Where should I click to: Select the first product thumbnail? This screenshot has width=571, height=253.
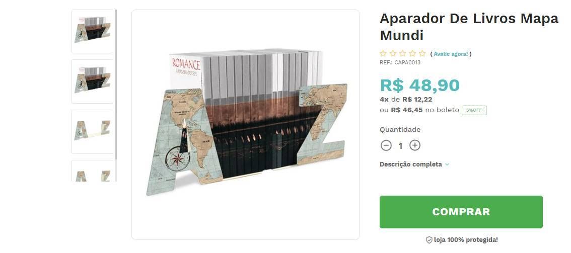tap(93, 31)
